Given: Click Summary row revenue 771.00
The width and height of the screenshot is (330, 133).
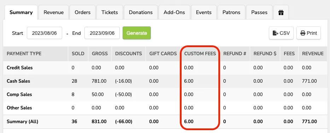Looking at the screenshot, I should tap(310, 121).
